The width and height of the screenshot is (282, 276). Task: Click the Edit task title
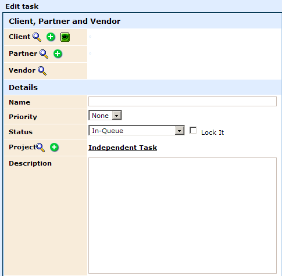click(22, 6)
